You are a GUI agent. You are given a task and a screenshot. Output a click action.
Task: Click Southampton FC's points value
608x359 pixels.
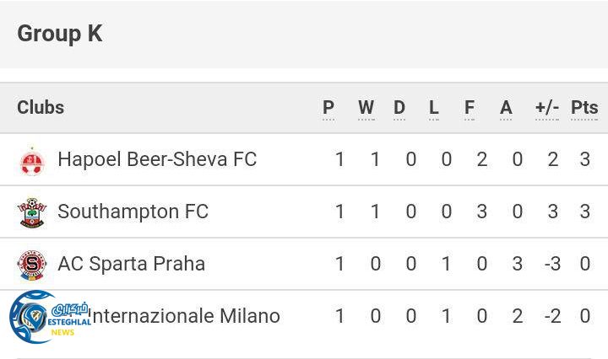585,212
